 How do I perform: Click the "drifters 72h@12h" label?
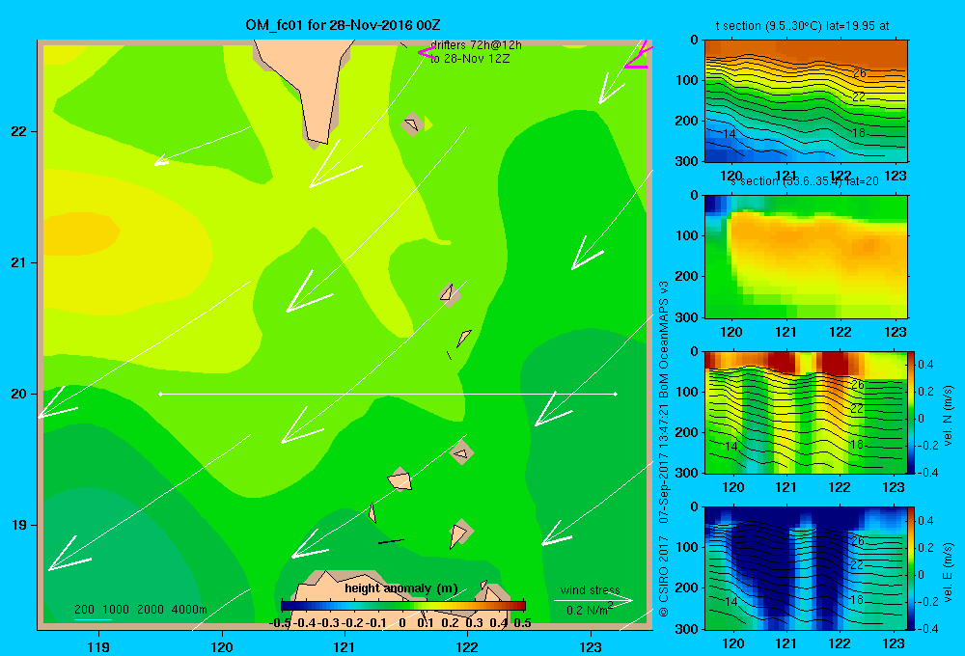click(x=476, y=45)
